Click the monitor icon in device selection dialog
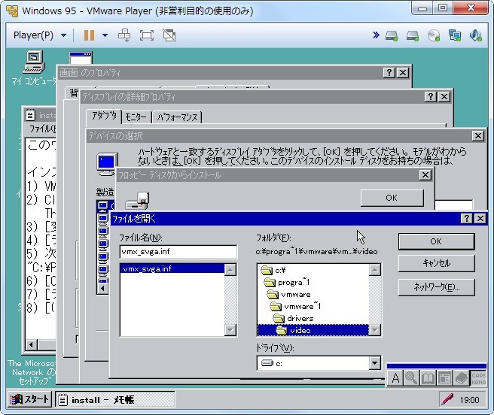This screenshot has height=415, width=494. tap(107, 164)
